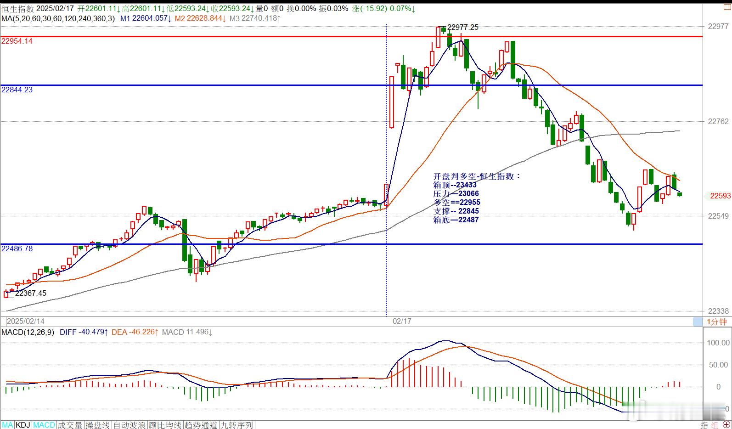Click the 开22601.11 opening price
This screenshot has width=732, height=429.
(x=99, y=8)
